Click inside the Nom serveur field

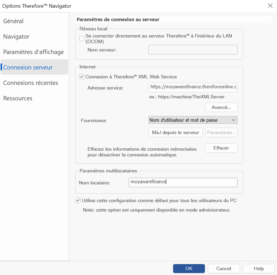pos(193,49)
